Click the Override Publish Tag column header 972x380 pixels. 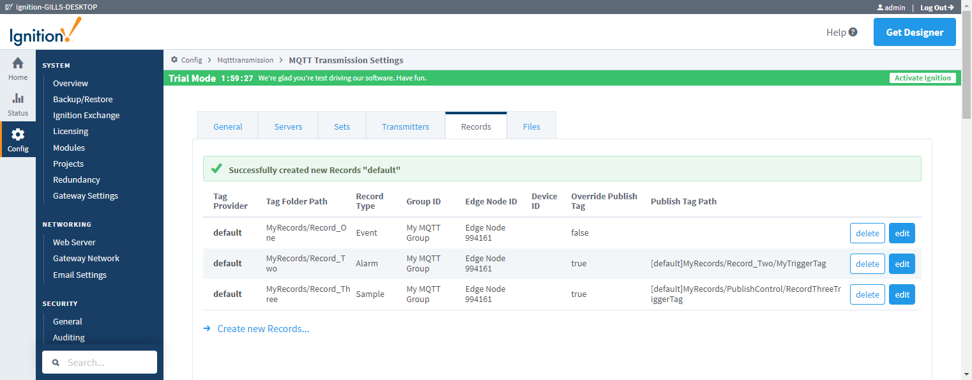tap(604, 201)
